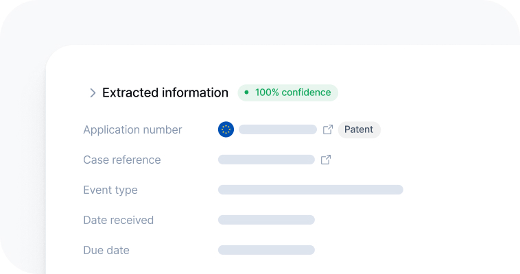Select the Due date value placeholder
Image resolution: width=520 pixels, height=274 pixels.
[x=266, y=250]
